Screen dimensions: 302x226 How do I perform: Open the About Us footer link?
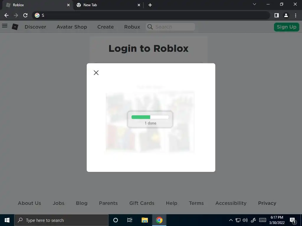(x=29, y=203)
